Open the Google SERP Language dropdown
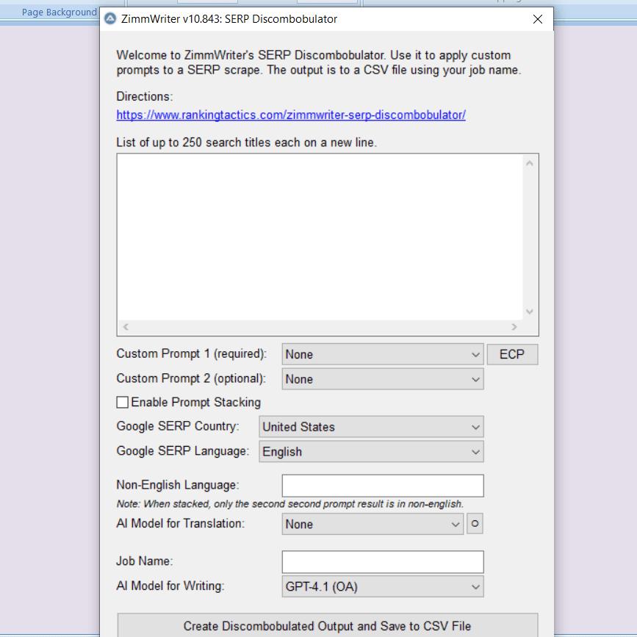Image resolution: width=637 pixels, height=637 pixels. (x=371, y=450)
